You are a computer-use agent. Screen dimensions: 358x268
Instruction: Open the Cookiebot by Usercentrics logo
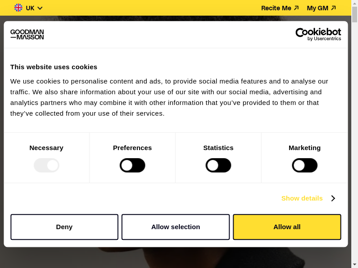click(318, 34)
